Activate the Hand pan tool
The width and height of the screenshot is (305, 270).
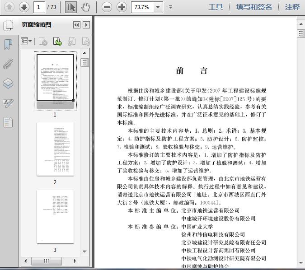[x=85, y=7]
